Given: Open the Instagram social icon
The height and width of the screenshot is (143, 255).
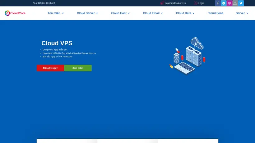Looking at the screenshot, I should pyautogui.click(x=229, y=3).
